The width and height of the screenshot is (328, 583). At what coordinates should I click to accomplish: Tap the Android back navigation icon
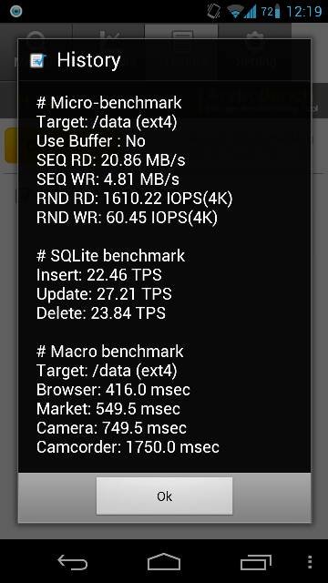73,562
